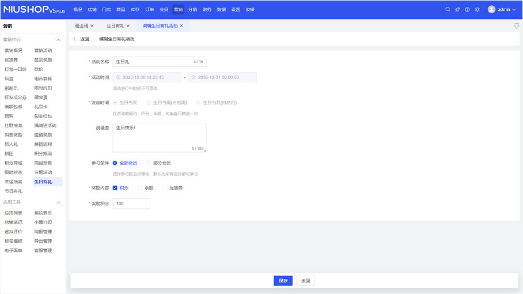Open 优惠券 in the sidebar
The height and width of the screenshot is (294, 523).
point(11,59)
